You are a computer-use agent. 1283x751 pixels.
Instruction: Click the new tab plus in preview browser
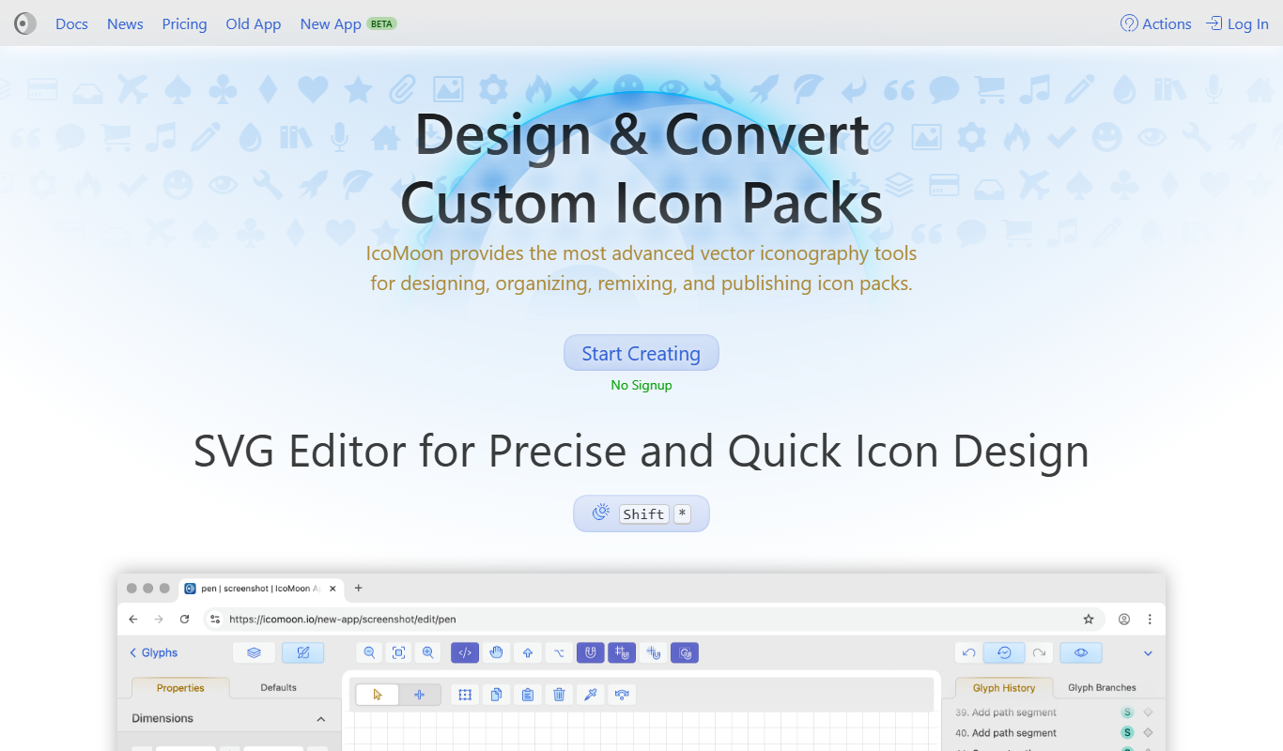[358, 589]
